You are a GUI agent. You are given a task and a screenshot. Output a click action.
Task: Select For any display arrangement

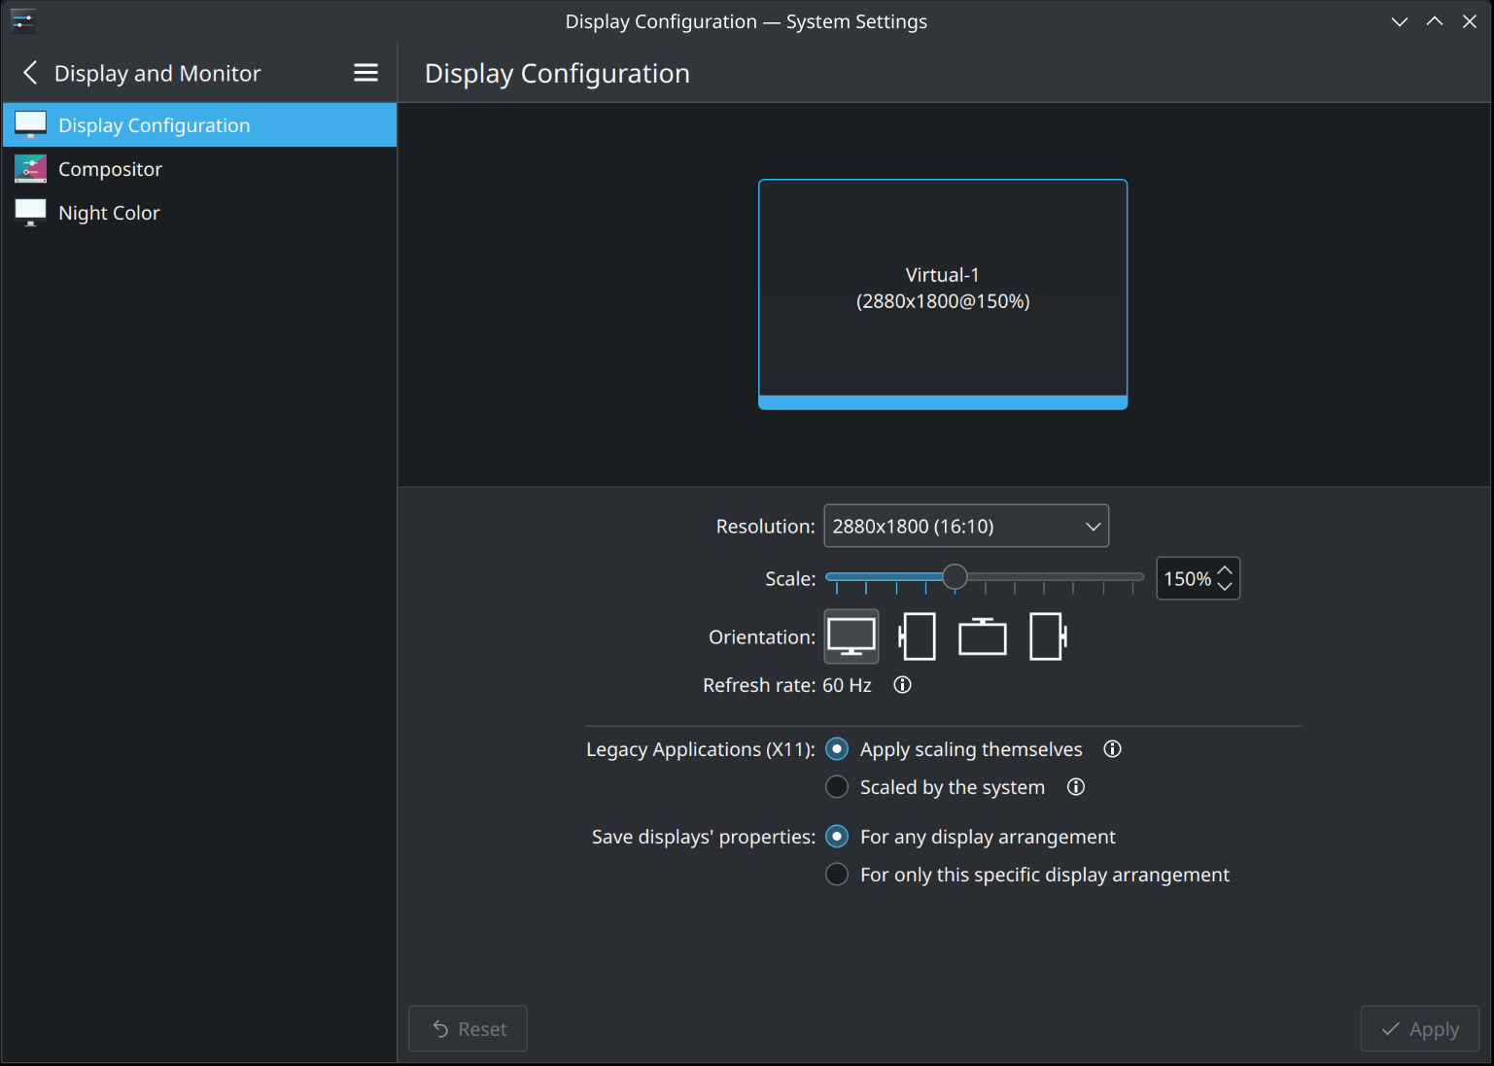pos(837,837)
